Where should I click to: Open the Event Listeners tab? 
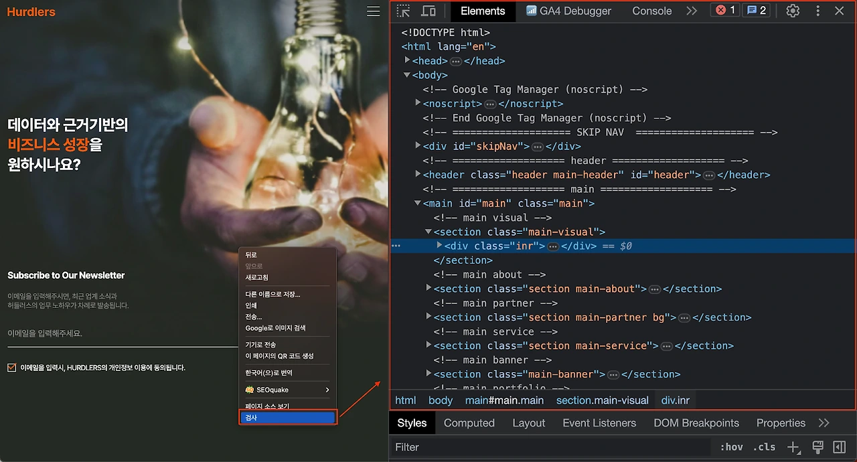[x=599, y=423]
